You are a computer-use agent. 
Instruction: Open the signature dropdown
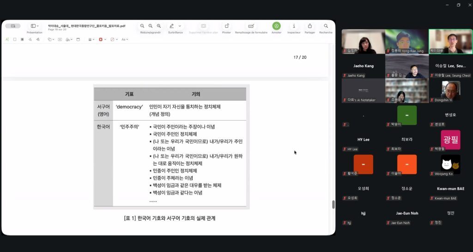click(69, 40)
